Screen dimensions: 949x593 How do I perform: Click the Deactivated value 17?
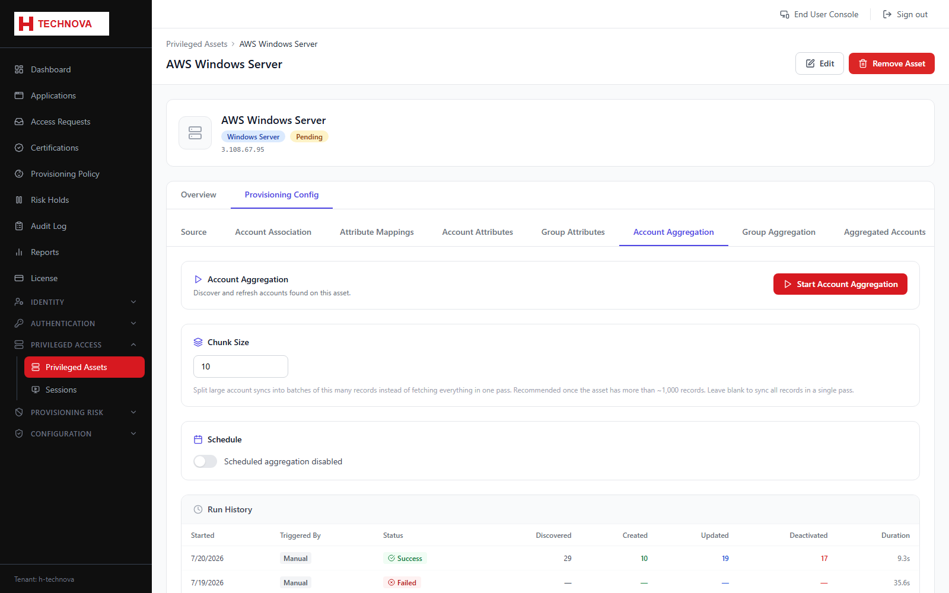(824, 559)
